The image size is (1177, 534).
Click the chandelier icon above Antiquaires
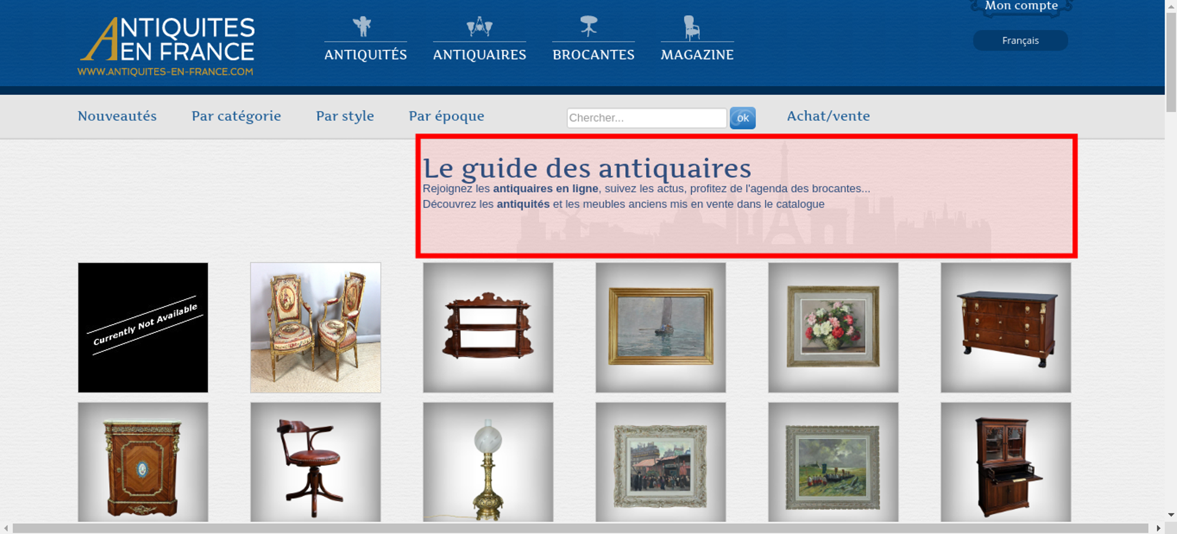point(480,26)
